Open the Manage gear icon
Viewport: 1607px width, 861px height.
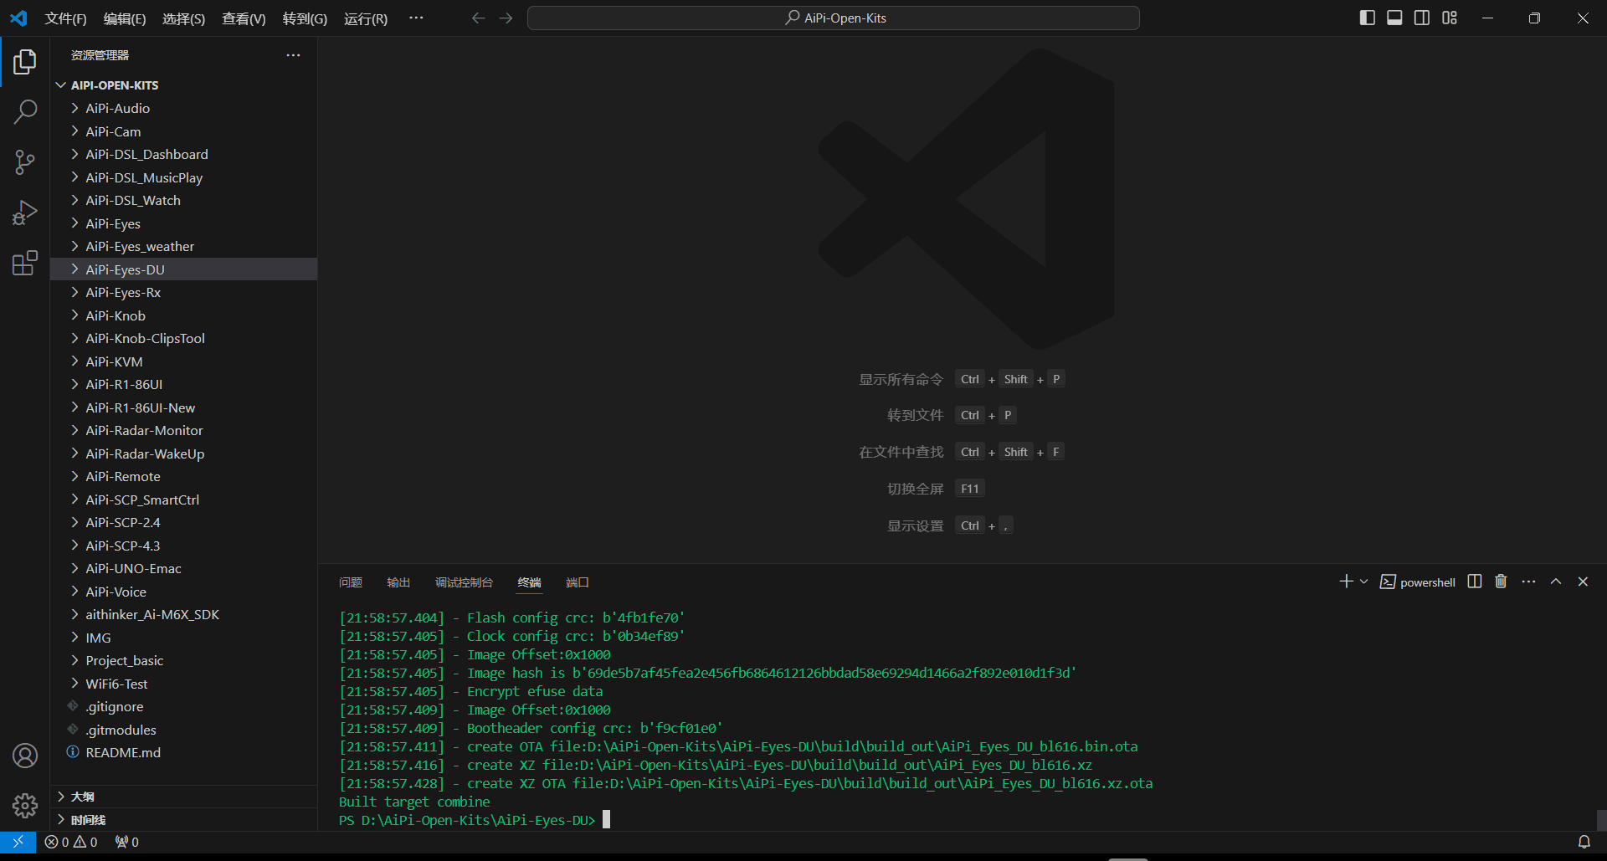[25, 806]
